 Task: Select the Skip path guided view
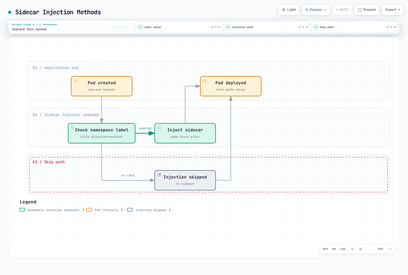[354, 27]
